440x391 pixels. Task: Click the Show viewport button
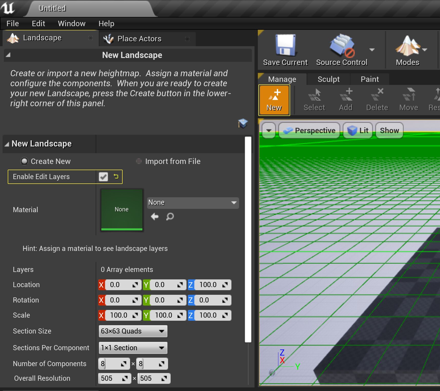(389, 131)
